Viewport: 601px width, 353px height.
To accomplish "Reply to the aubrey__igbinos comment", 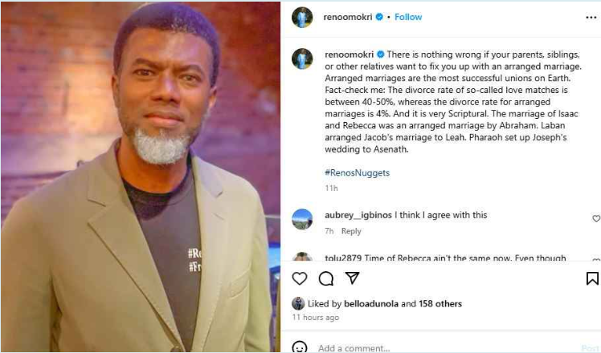I will [351, 231].
